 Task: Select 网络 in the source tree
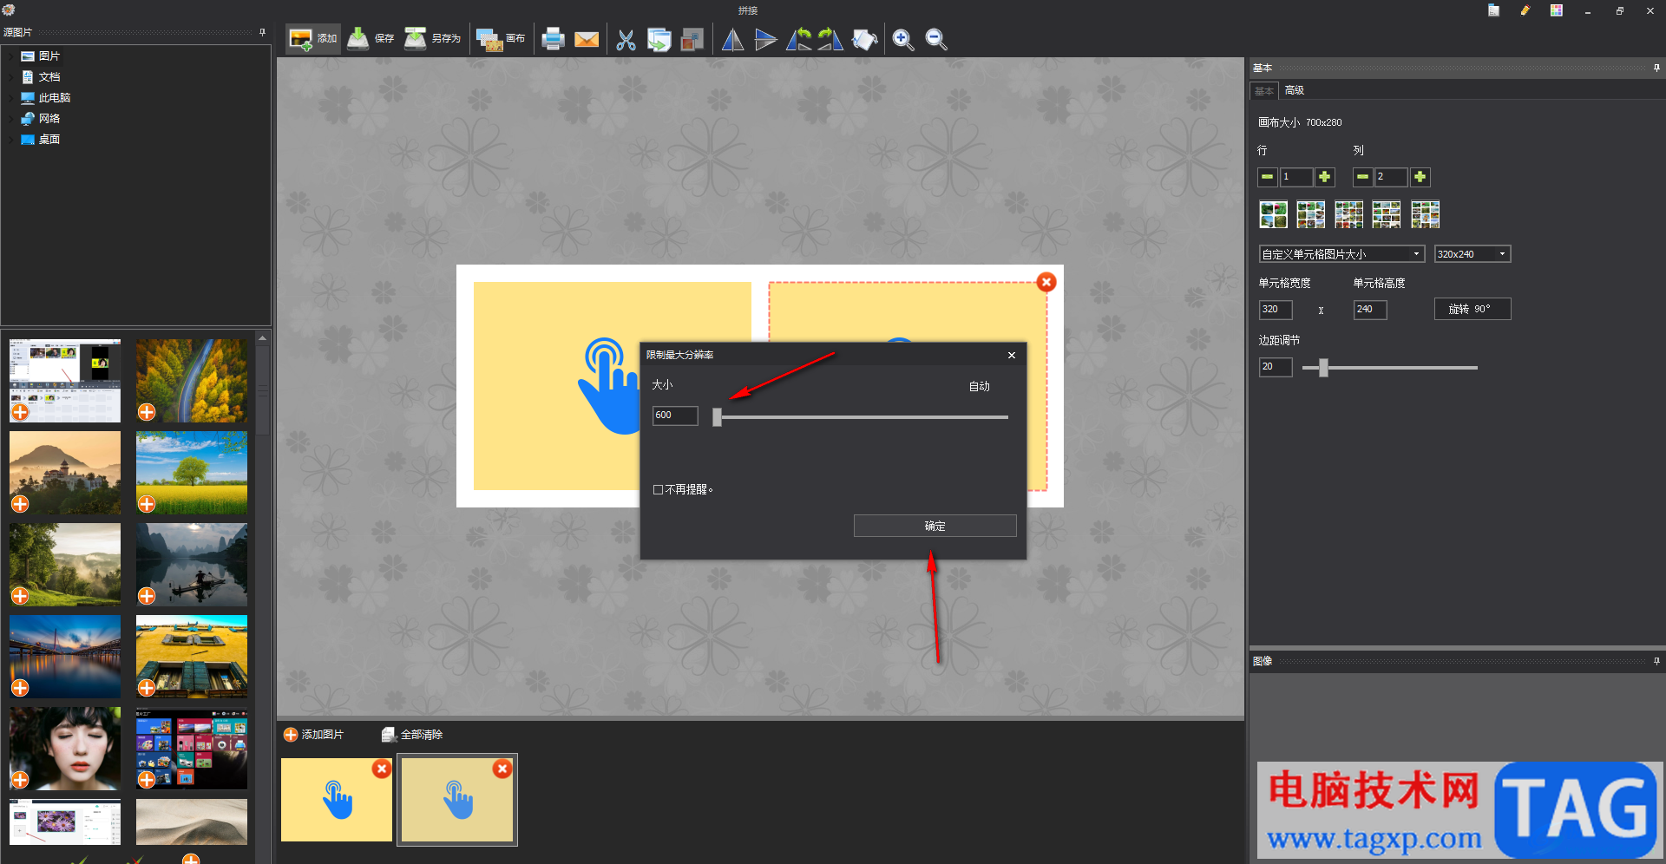41,119
